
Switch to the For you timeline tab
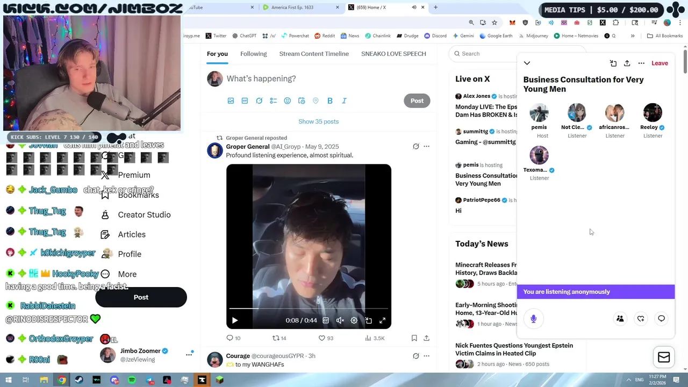coord(217,54)
